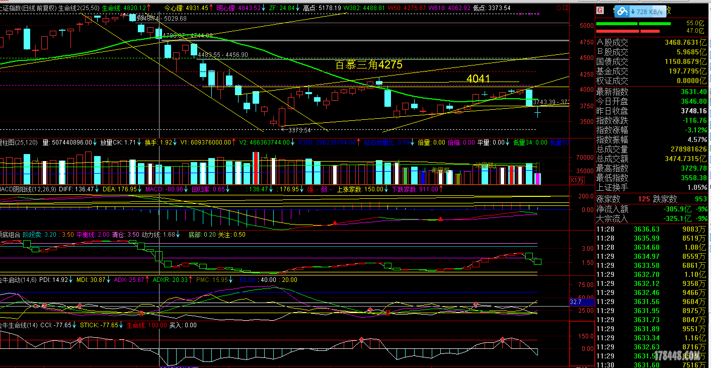Click the 昨日收盘 3748.16 row
Screen dimensions: 711x368
[652, 111]
